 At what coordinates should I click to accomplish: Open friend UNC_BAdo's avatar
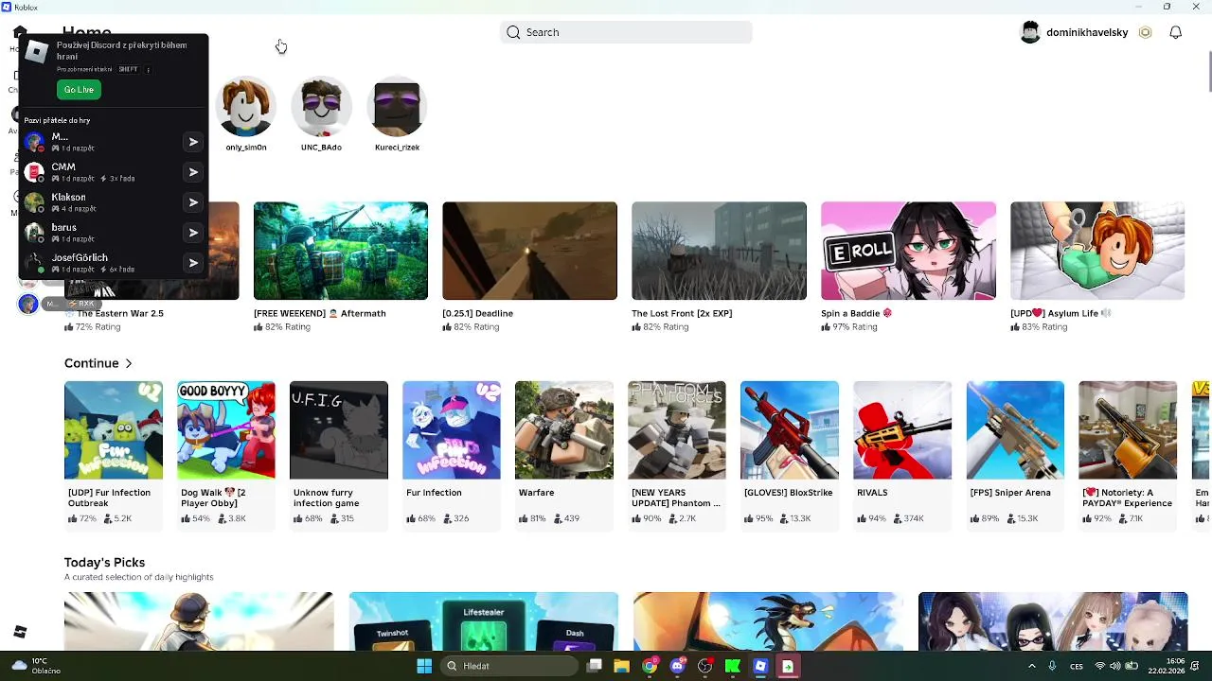(x=321, y=107)
